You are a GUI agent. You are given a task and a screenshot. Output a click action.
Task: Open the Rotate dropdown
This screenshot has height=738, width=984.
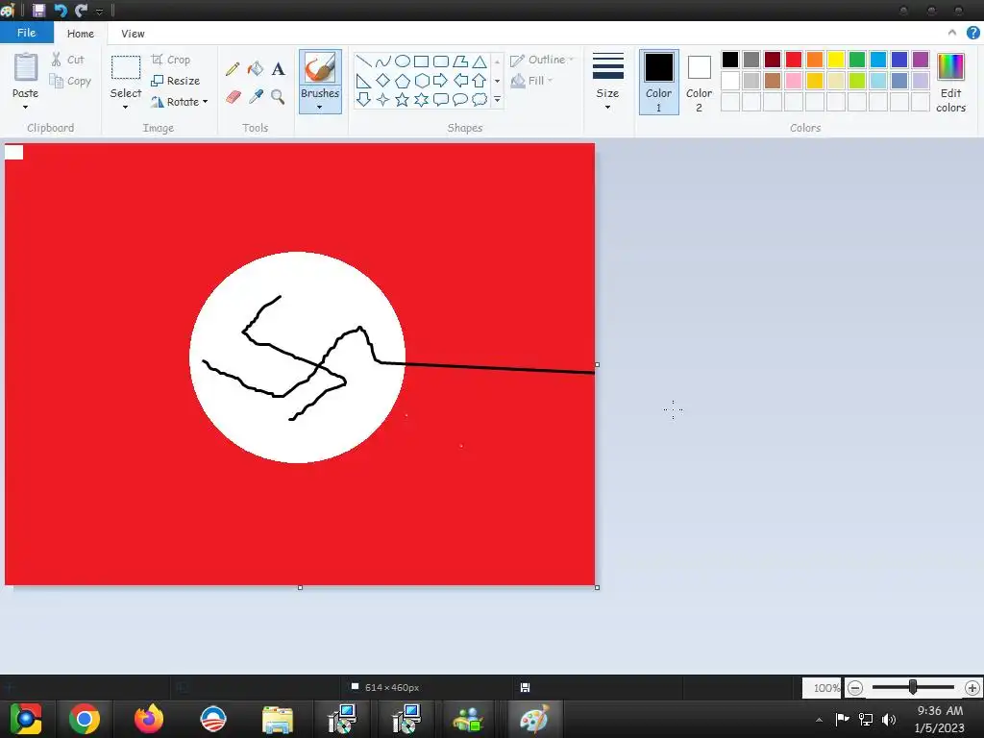pos(180,102)
